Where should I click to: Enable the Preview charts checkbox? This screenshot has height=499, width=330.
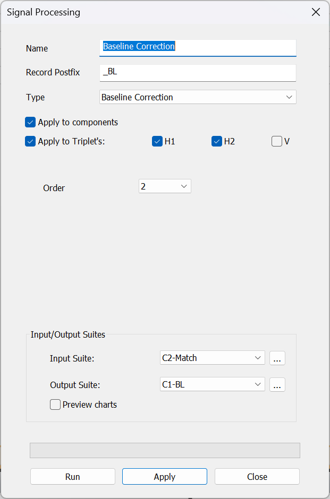(x=55, y=405)
